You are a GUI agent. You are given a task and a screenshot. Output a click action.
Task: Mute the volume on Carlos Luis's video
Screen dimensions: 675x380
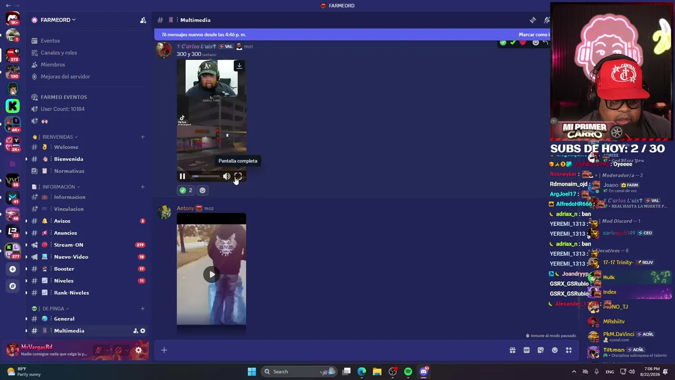click(226, 176)
